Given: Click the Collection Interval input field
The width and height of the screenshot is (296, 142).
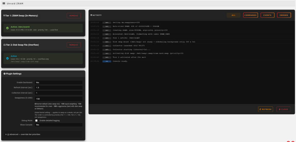Looking at the screenshot, I should pos(59,93).
